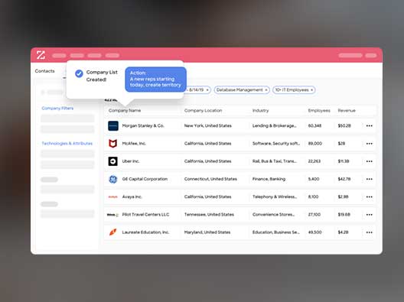Click the 60,348 employees value
404x302 pixels.
point(314,126)
